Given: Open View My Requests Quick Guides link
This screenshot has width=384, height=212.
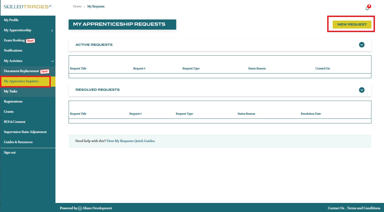Looking at the screenshot, I should pos(131,141).
